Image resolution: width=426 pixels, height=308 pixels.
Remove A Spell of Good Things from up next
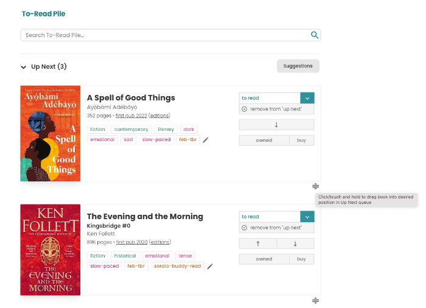point(276,109)
